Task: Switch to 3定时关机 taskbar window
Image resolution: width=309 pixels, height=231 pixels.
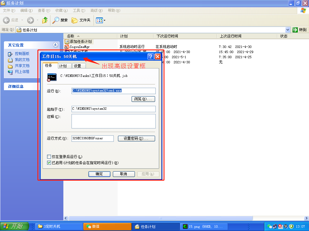Action: tap(59, 227)
